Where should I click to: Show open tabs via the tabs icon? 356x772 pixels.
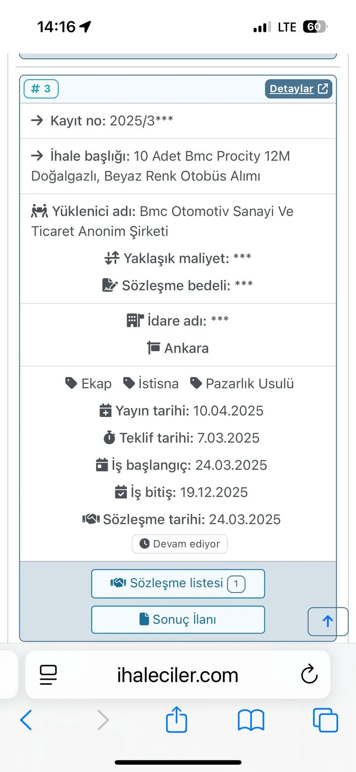coord(326,720)
